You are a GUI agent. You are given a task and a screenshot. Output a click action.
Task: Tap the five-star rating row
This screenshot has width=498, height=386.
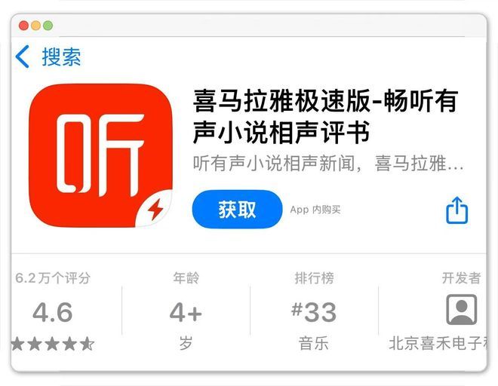53,344
